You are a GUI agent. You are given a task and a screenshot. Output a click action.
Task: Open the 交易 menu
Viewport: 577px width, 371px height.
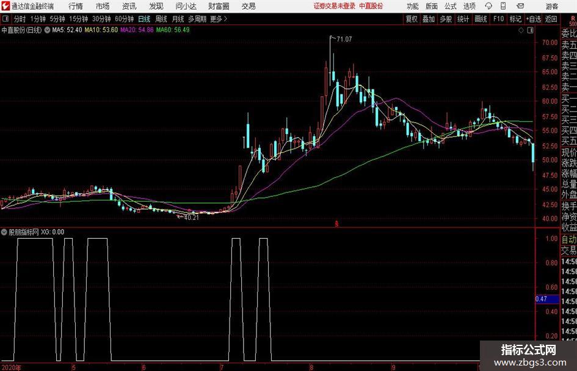tap(249, 6)
